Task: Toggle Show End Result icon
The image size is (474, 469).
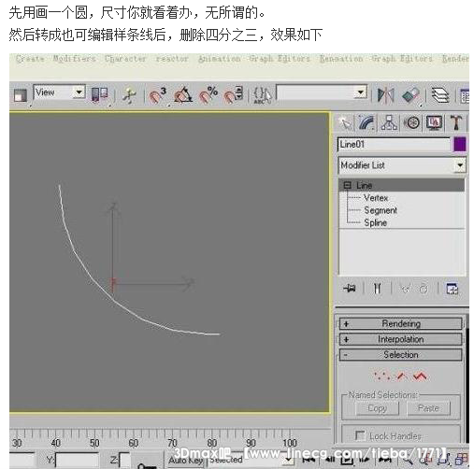Action: click(377, 289)
